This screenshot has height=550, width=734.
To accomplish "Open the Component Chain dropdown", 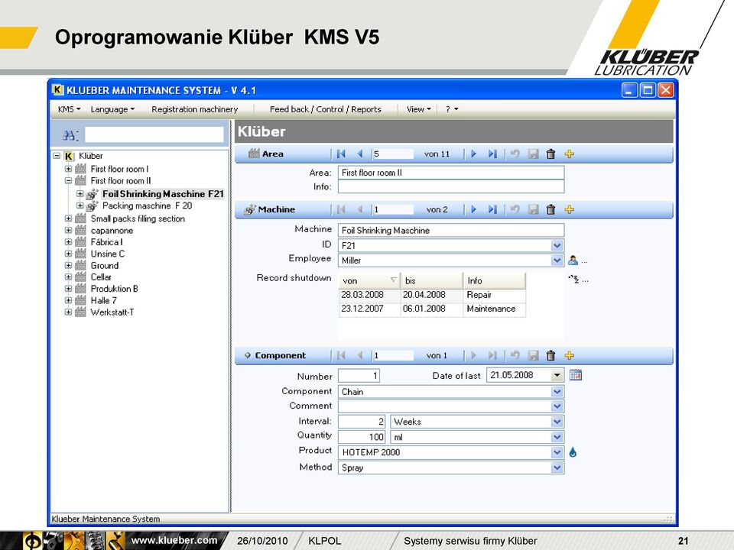I will (557, 392).
